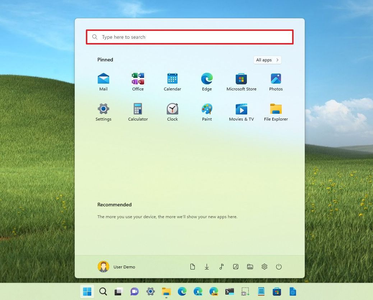Launch the Calculator app

(138, 111)
